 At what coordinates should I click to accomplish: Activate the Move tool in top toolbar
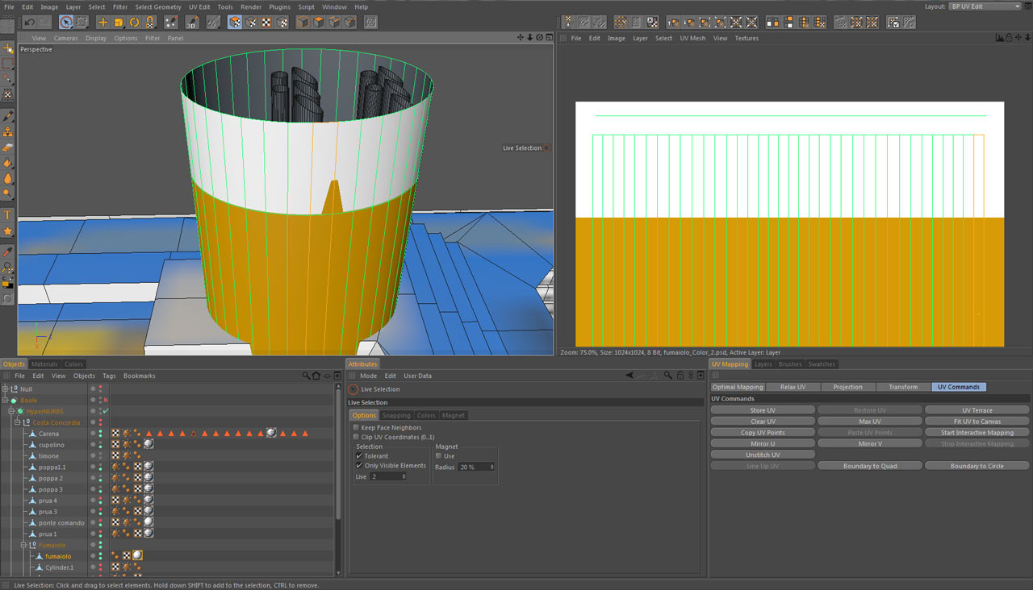[102, 23]
